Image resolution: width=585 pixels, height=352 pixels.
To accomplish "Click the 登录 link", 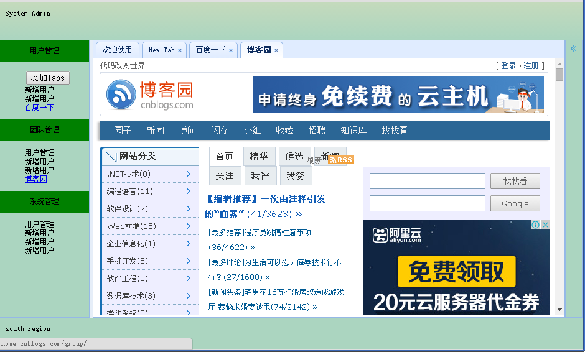I will [x=508, y=66].
